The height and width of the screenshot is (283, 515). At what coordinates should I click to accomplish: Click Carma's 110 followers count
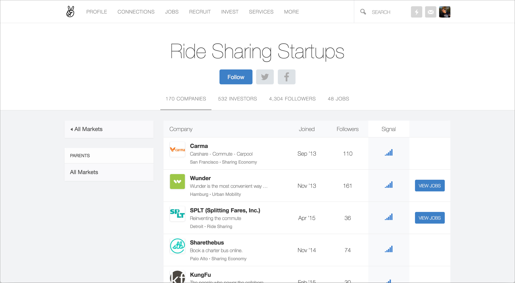[348, 154]
